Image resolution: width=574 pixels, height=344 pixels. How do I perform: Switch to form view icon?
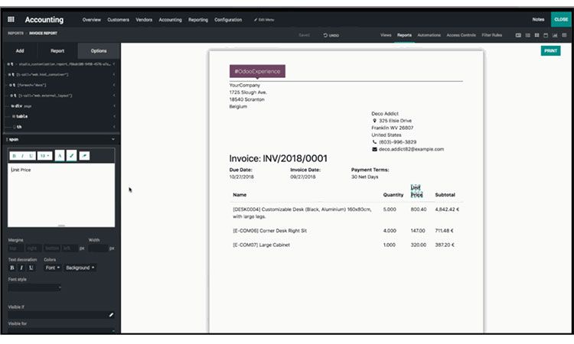point(518,35)
